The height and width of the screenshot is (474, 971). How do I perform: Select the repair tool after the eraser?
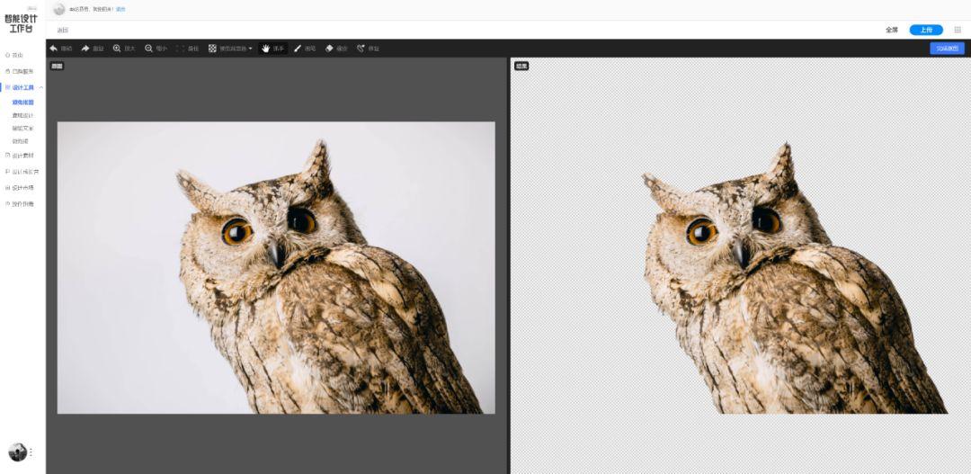(368, 49)
